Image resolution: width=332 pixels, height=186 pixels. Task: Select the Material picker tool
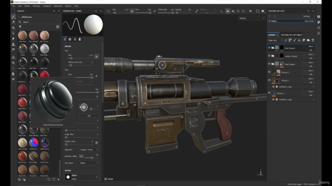[x=13, y=50]
